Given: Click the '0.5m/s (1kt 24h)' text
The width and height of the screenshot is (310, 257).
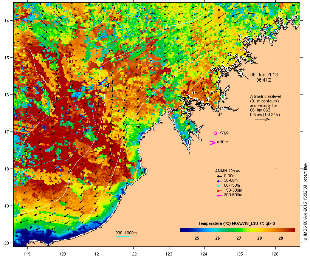Looking at the screenshot, I should (265, 115).
